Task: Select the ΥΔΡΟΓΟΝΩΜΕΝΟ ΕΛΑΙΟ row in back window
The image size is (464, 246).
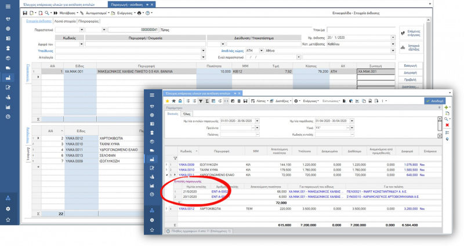Action: tap(119, 150)
